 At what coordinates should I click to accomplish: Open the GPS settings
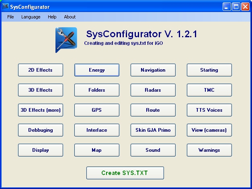[97, 110]
